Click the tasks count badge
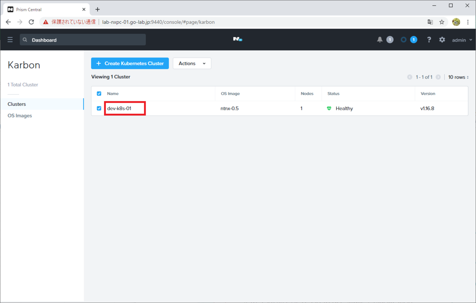Screen dimensions: 476x303 (414, 40)
